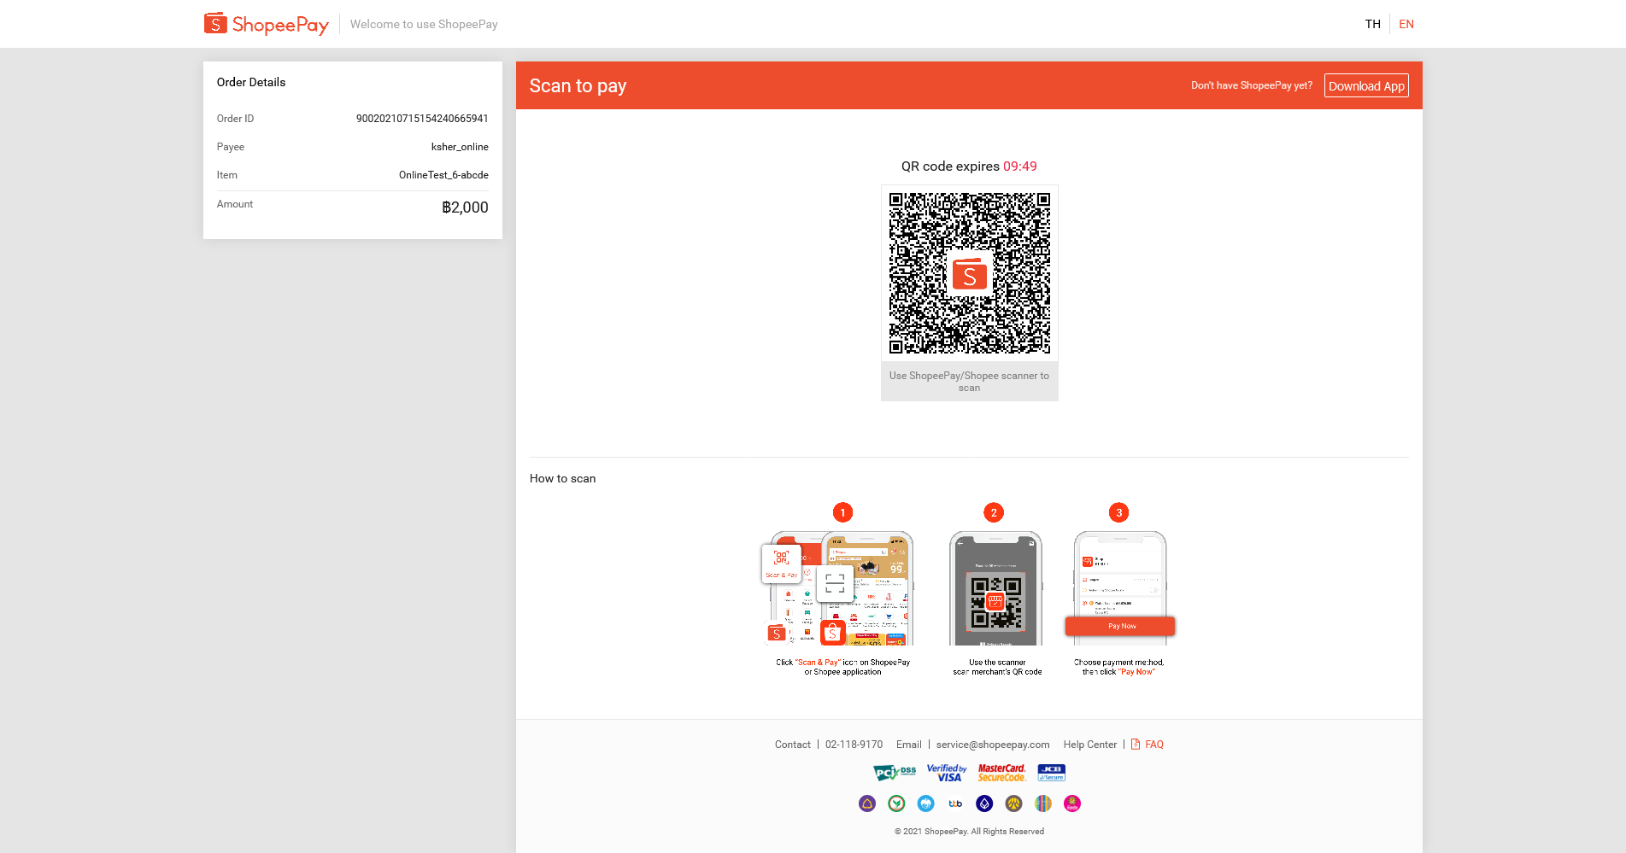Click the JCB J/Secure badge
The height and width of the screenshot is (853, 1626).
(1051, 773)
